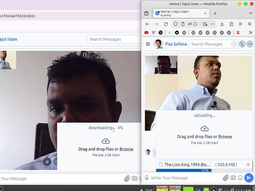Open Firefox View (recent browsing) icon
This screenshot has width=255, height=191.
click(146, 13)
